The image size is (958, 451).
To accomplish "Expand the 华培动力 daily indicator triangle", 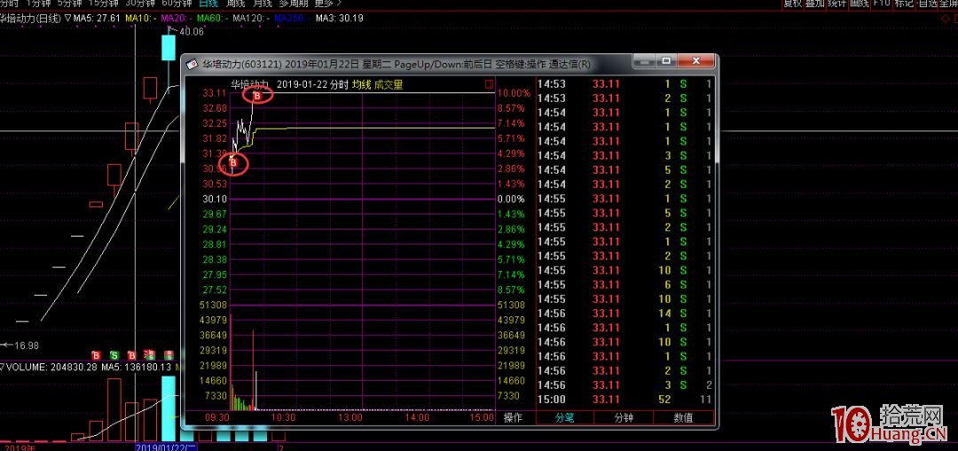I will [67, 18].
